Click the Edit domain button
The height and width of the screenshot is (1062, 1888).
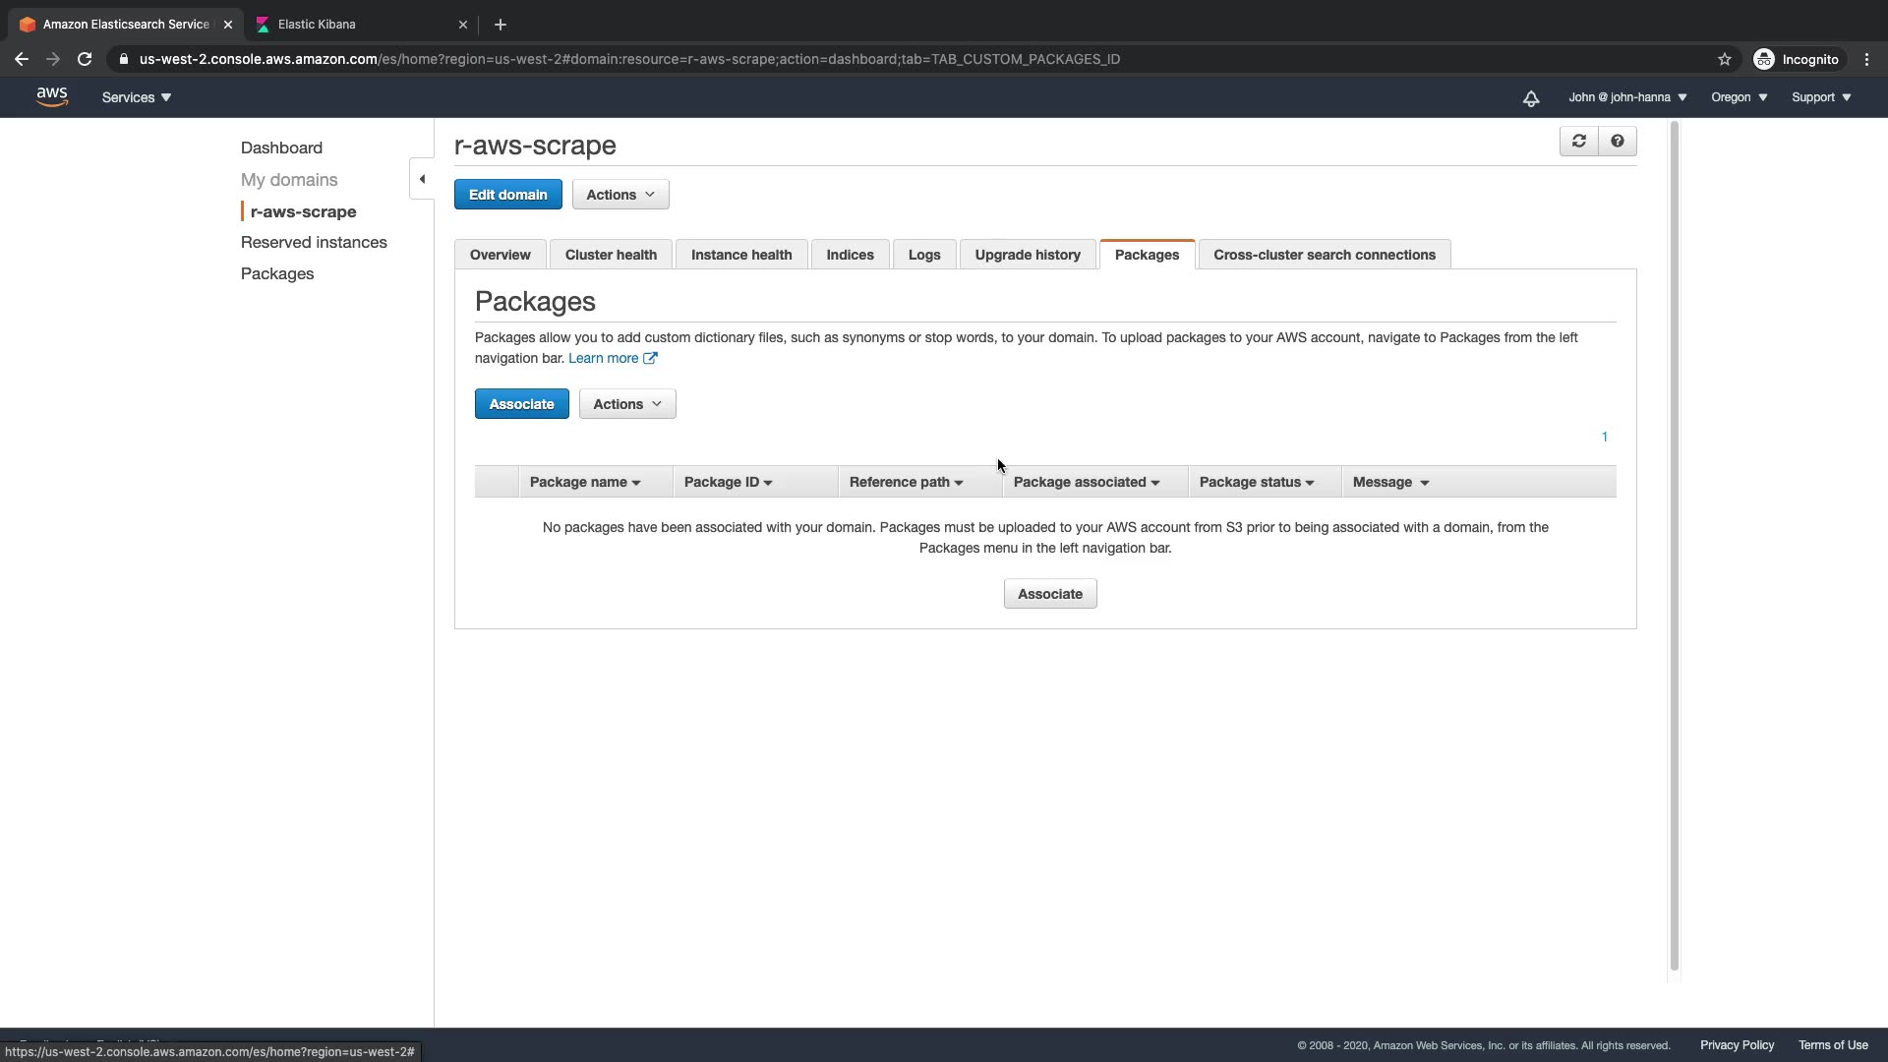coord(507,195)
